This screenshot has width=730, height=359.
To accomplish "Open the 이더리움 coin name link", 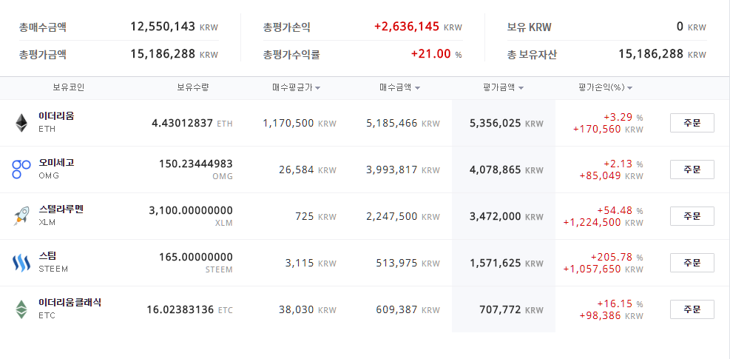I will [57, 116].
